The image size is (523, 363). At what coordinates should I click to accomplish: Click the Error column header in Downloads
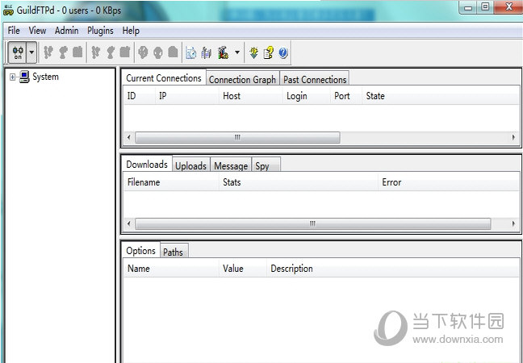click(449, 182)
